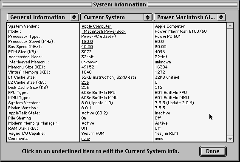240x162 pixels.
Task: Click the 8.0 (Update 1.0) value
Action: coord(97,103)
